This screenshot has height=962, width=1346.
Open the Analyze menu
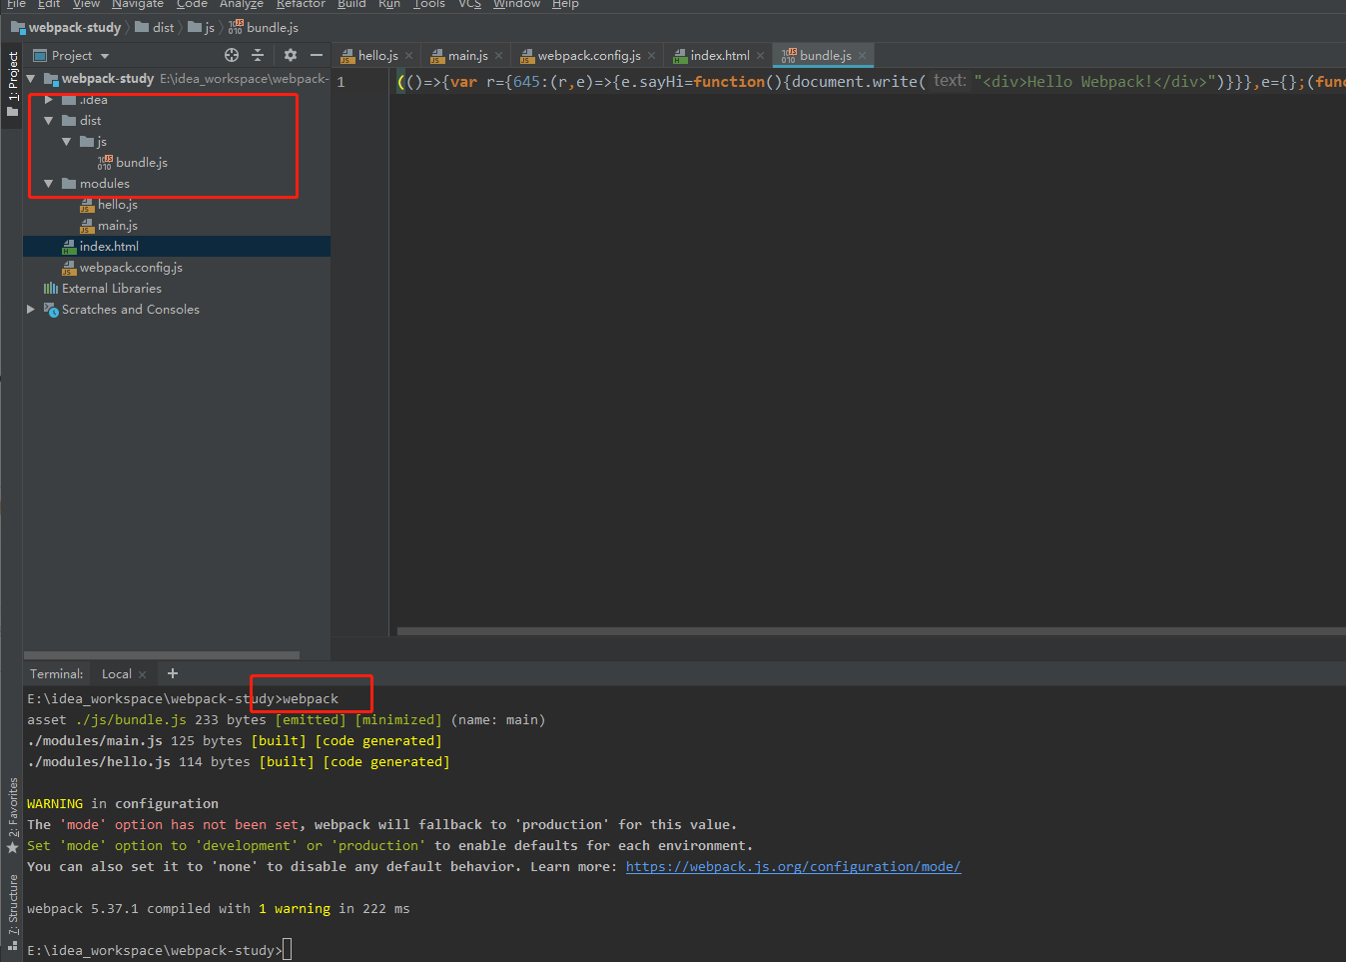pos(242,4)
